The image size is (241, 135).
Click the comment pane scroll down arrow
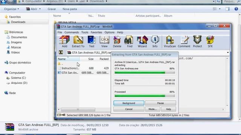pos(227,105)
